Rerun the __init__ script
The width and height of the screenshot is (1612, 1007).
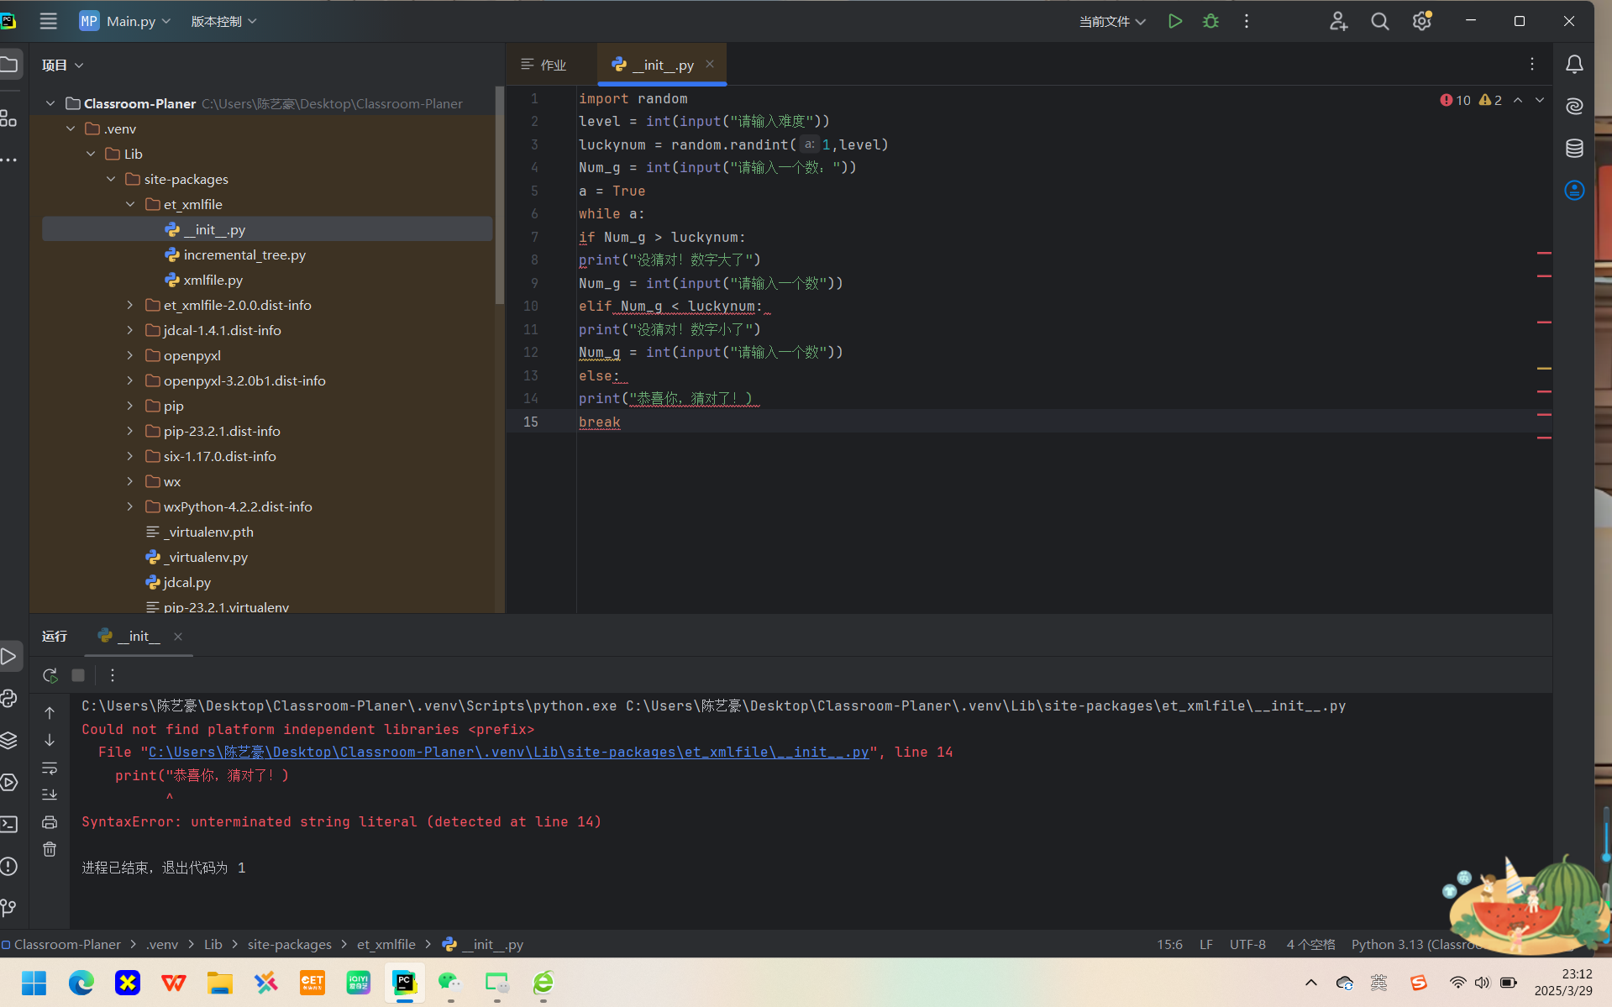point(50,675)
